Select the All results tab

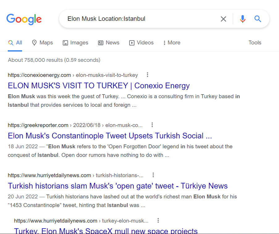pos(15,43)
